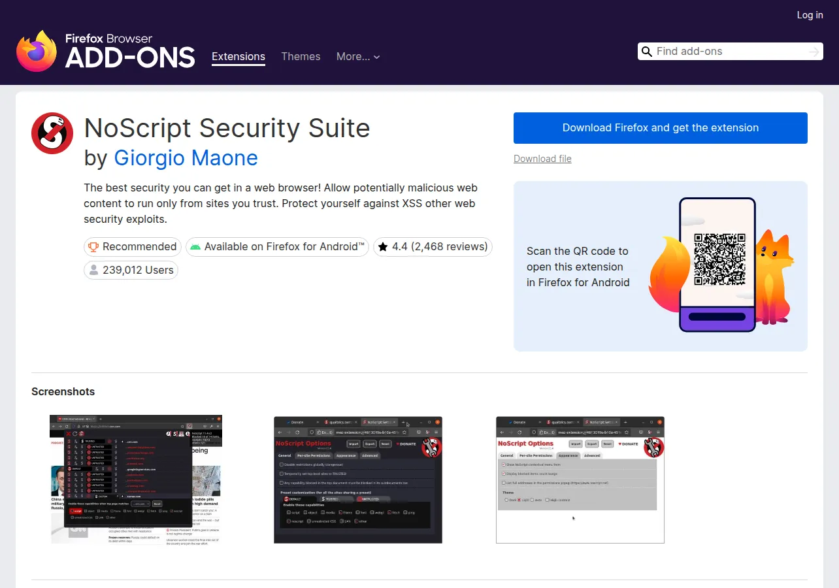Open the first screenshot with news page
The width and height of the screenshot is (839, 588).
(137, 480)
